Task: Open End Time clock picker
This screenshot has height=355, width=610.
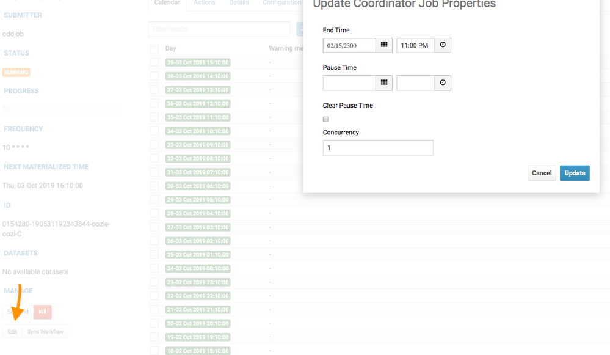Action: click(x=443, y=45)
